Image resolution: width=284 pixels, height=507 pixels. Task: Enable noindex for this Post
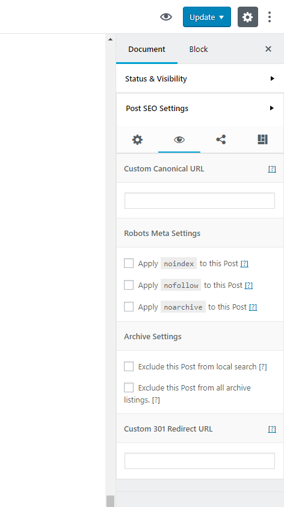pos(129,263)
